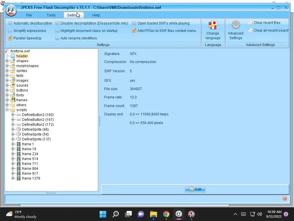This screenshot has height=221, width=294.
Task: Select frame 711 in scripts
Action: [x=30, y=163]
